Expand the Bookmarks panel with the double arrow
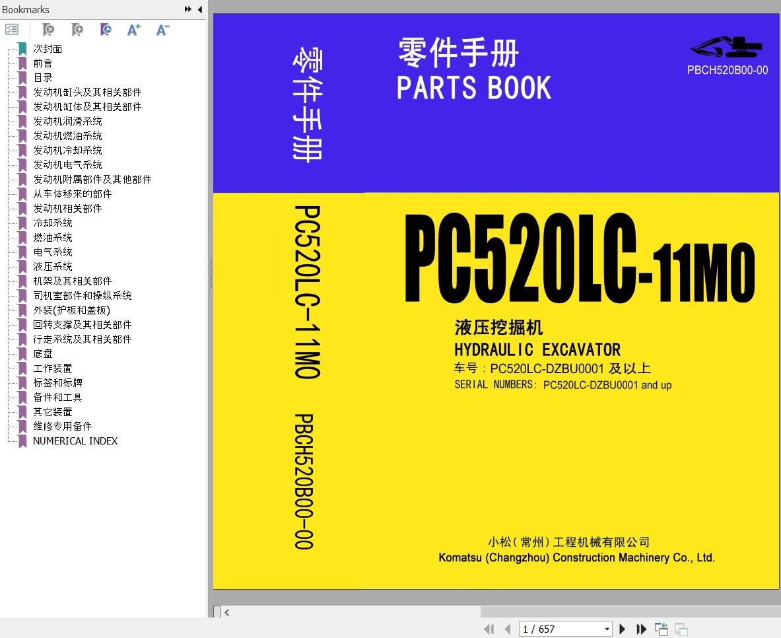Image resolution: width=781 pixels, height=638 pixels. (187, 9)
